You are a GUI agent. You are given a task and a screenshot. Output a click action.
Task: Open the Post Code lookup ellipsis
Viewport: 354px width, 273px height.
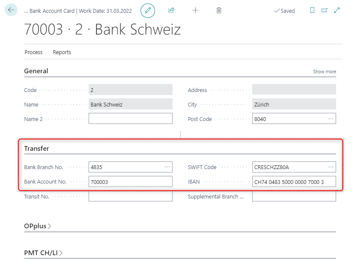coord(331,119)
